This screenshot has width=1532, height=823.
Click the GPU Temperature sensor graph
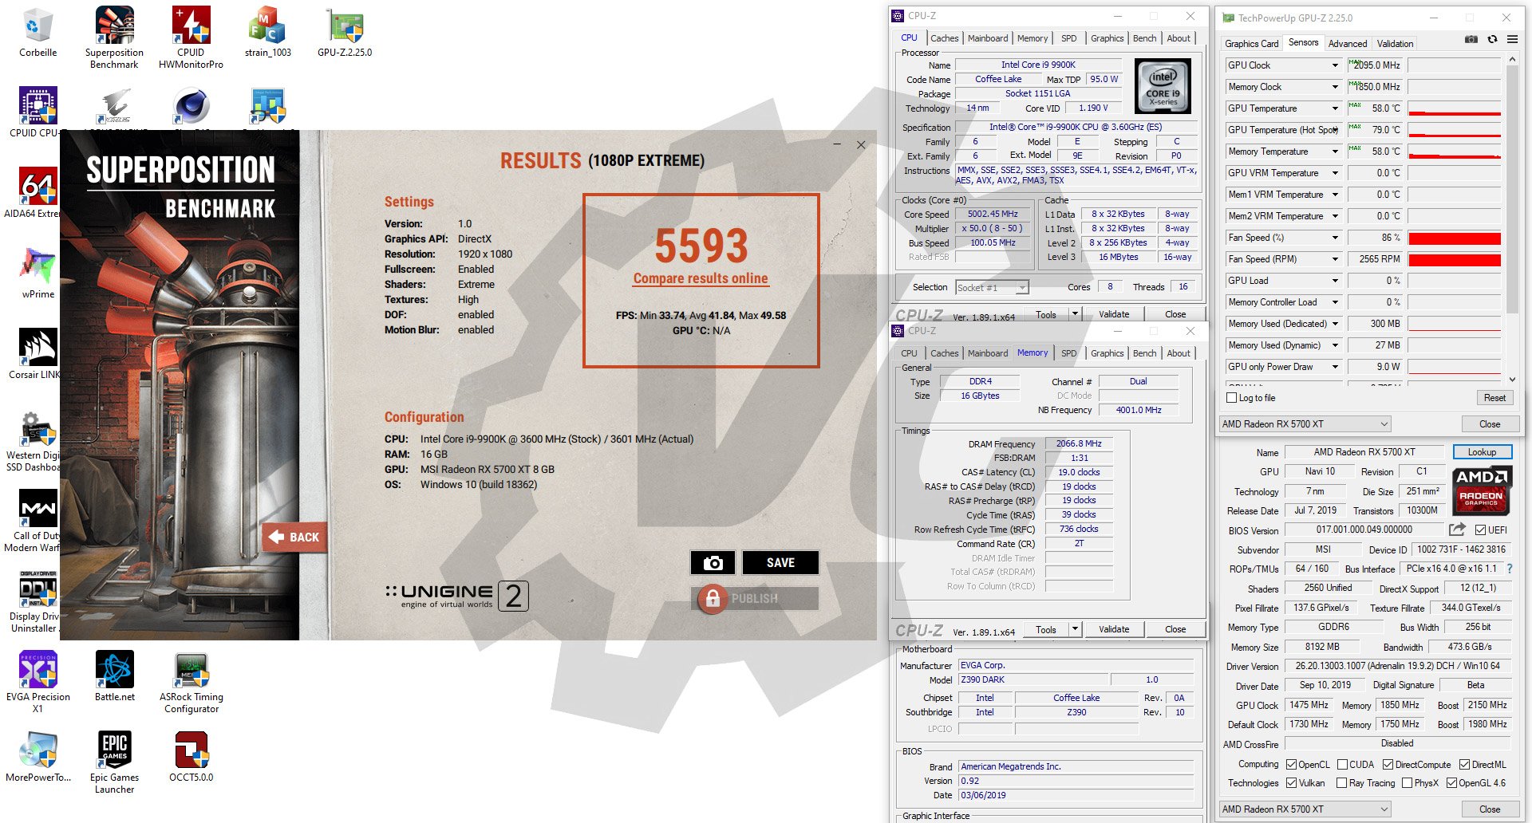(x=1455, y=108)
